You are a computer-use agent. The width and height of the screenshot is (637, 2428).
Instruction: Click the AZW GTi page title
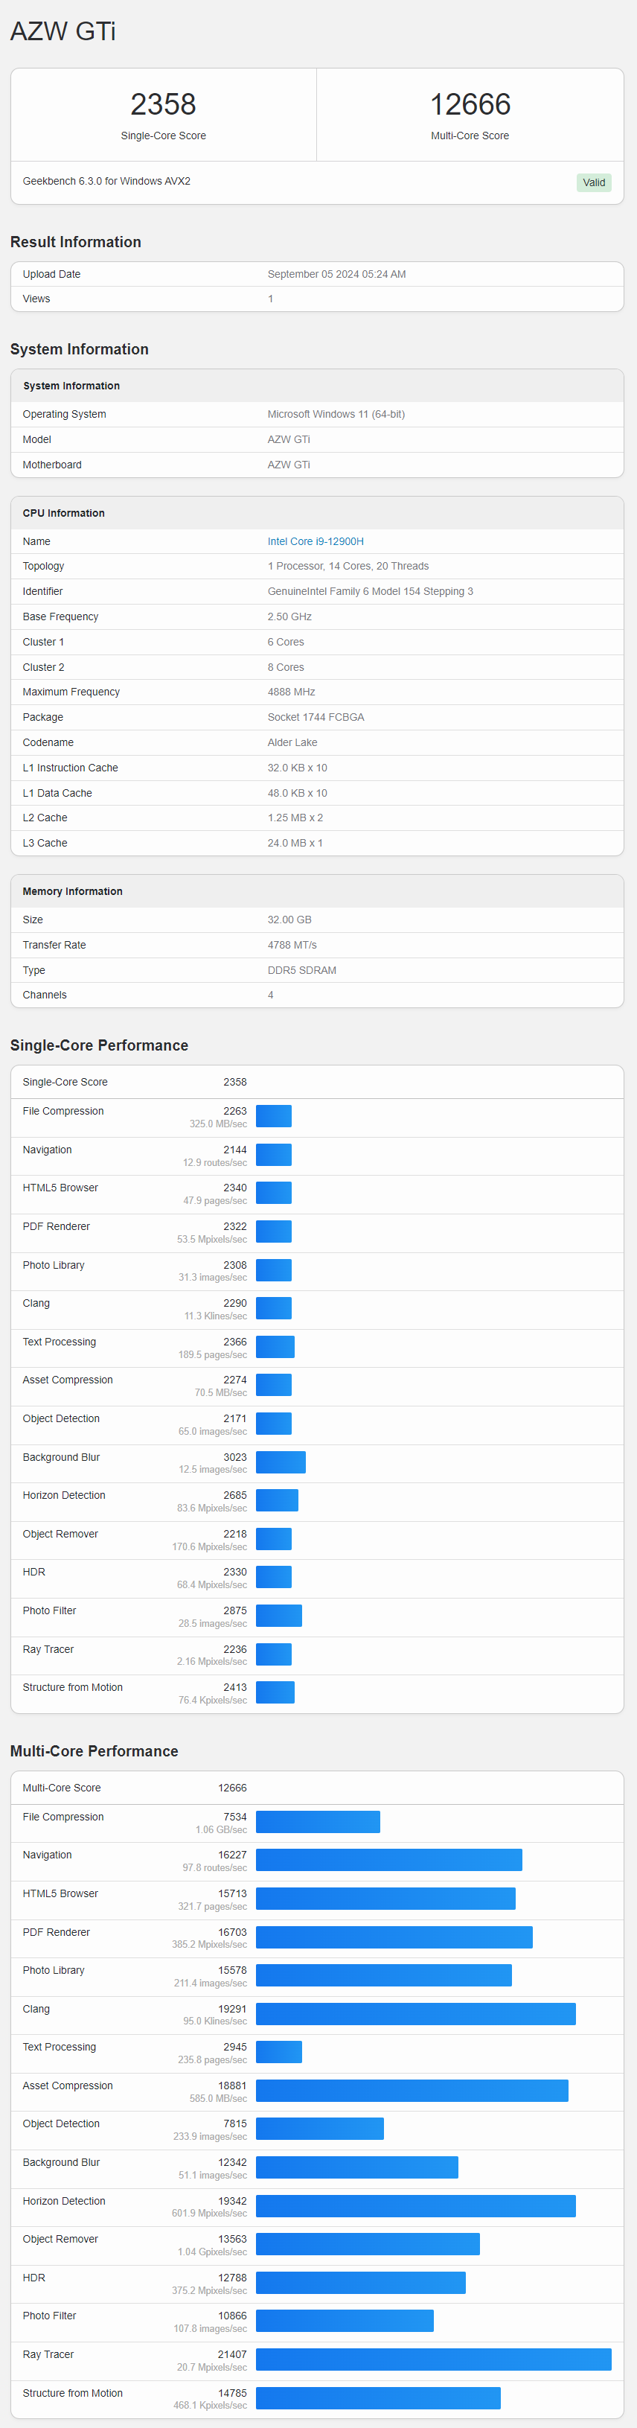pos(63,31)
